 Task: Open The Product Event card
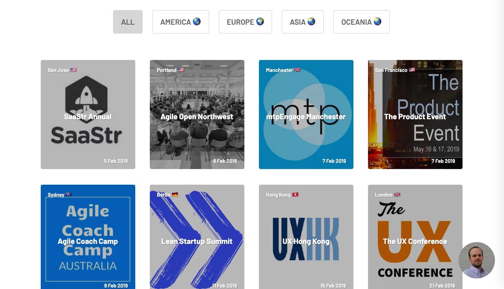click(415, 115)
